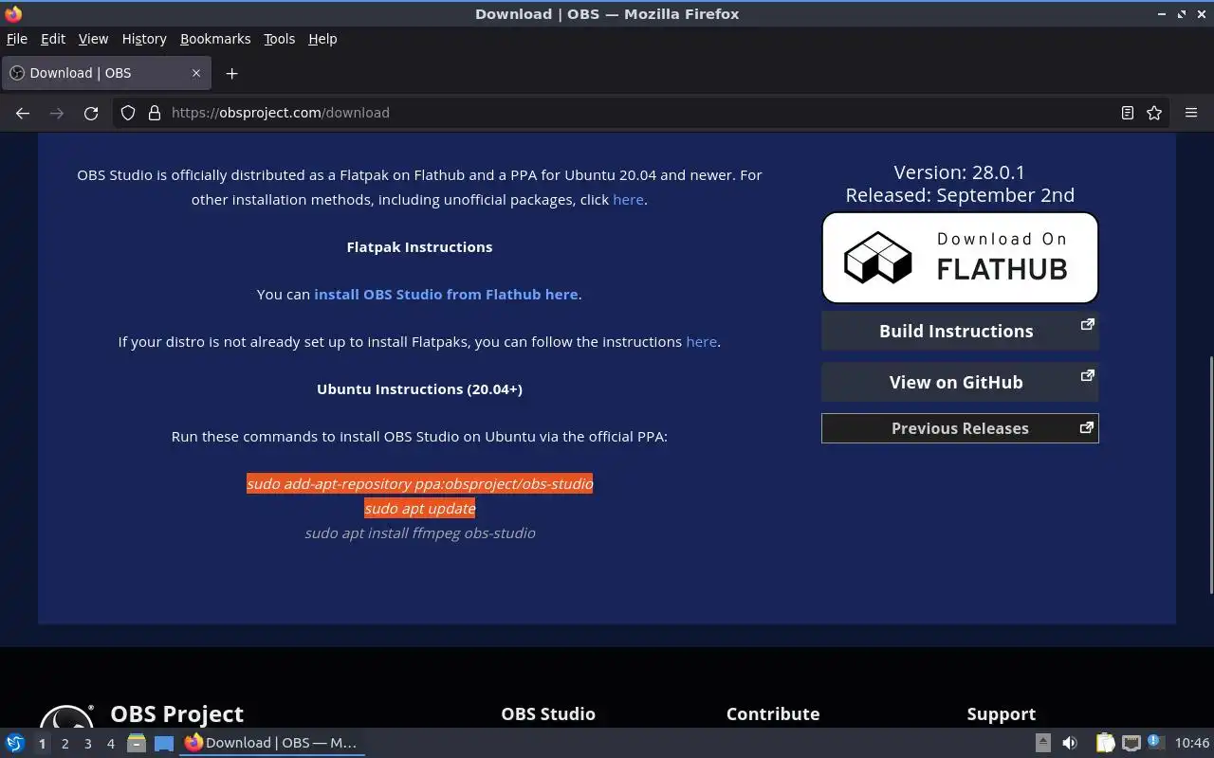Open the Previous Releases button

pos(960,428)
